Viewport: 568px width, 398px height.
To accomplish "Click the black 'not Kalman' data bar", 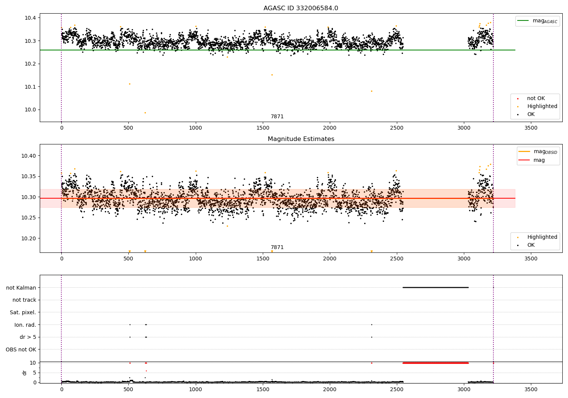I will click(435, 288).
